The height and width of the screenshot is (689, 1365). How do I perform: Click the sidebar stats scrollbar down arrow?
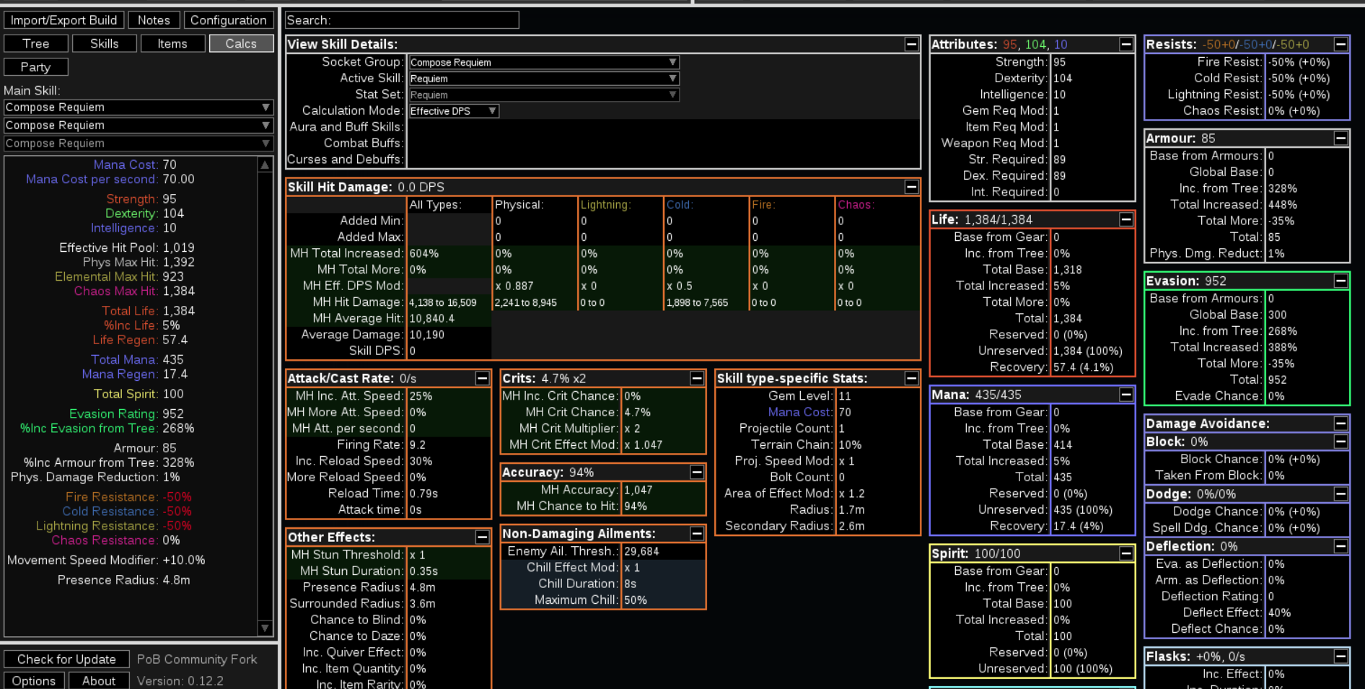coord(265,628)
